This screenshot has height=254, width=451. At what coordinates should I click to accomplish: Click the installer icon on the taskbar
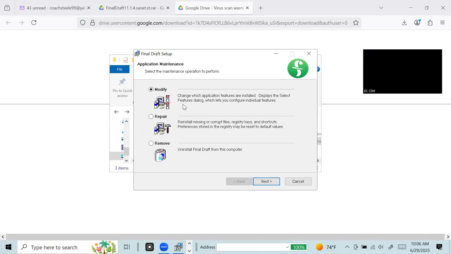(x=178, y=247)
